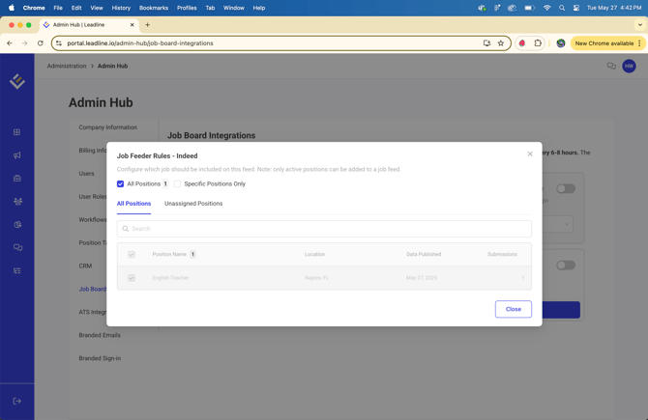Screen dimensions: 648x420
Task: Toggle the lower job board integration switch
Action: pyautogui.click(x=566, y=266)
